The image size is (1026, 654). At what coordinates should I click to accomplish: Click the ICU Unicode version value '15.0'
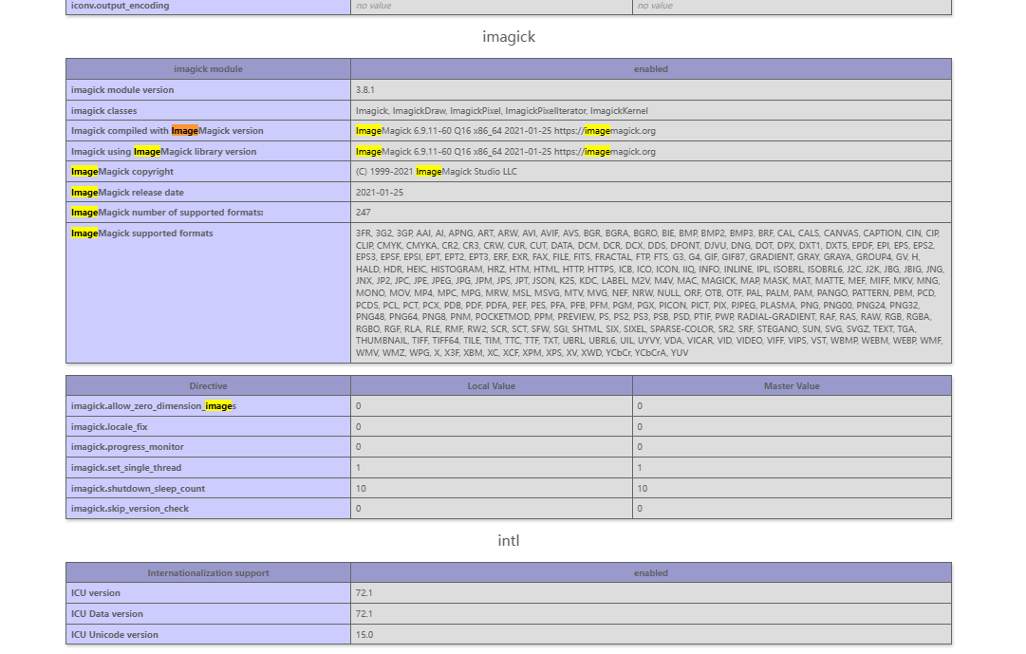coord(364,635)
